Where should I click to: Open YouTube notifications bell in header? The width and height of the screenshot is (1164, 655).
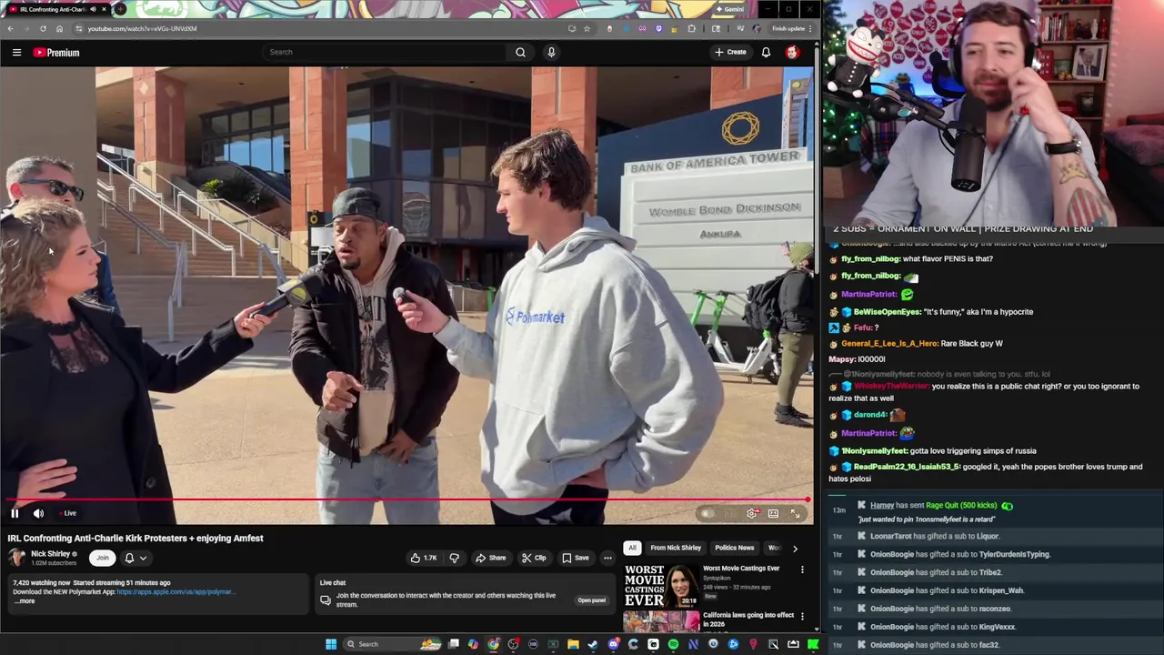[x=766, y=52]
